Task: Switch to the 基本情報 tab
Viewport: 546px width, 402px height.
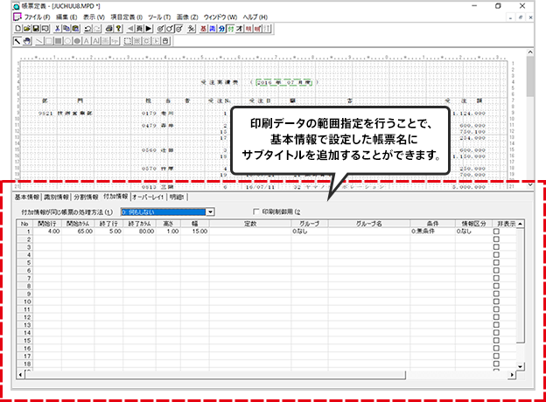Action: tap(28, 197)
